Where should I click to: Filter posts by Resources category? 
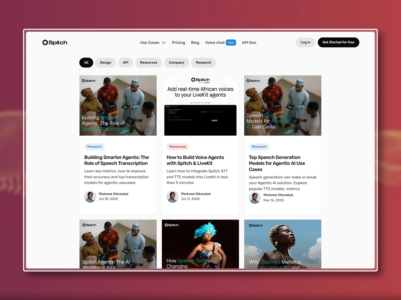[x=149, y=62]
